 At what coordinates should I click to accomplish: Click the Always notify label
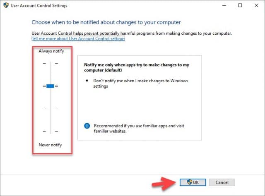51,51
